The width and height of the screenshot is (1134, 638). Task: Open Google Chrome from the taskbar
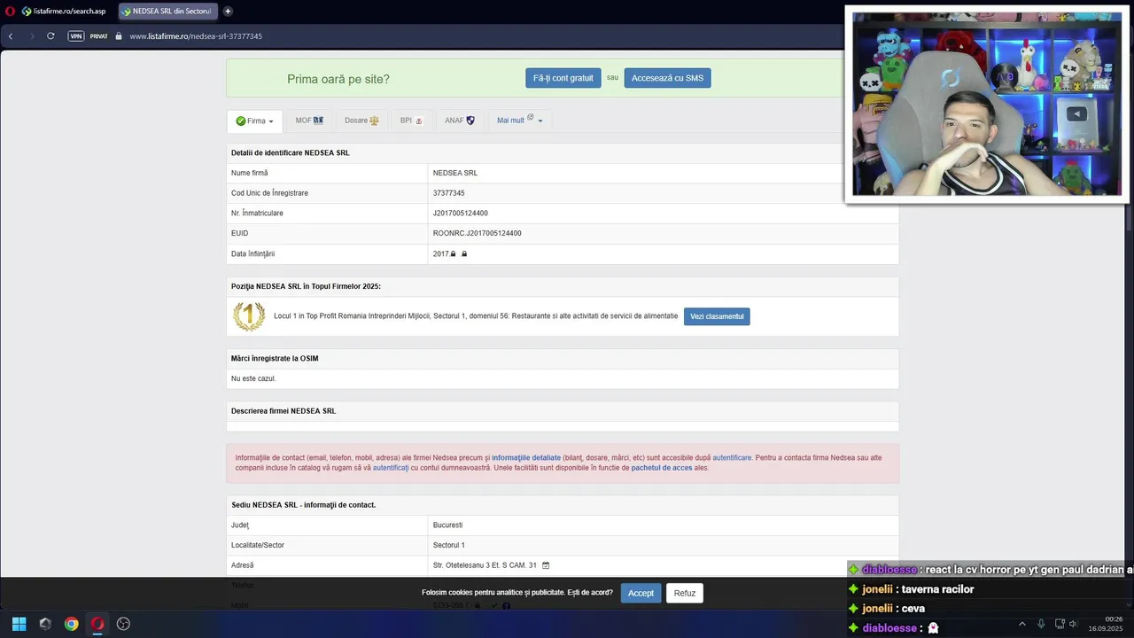(72, 624)
